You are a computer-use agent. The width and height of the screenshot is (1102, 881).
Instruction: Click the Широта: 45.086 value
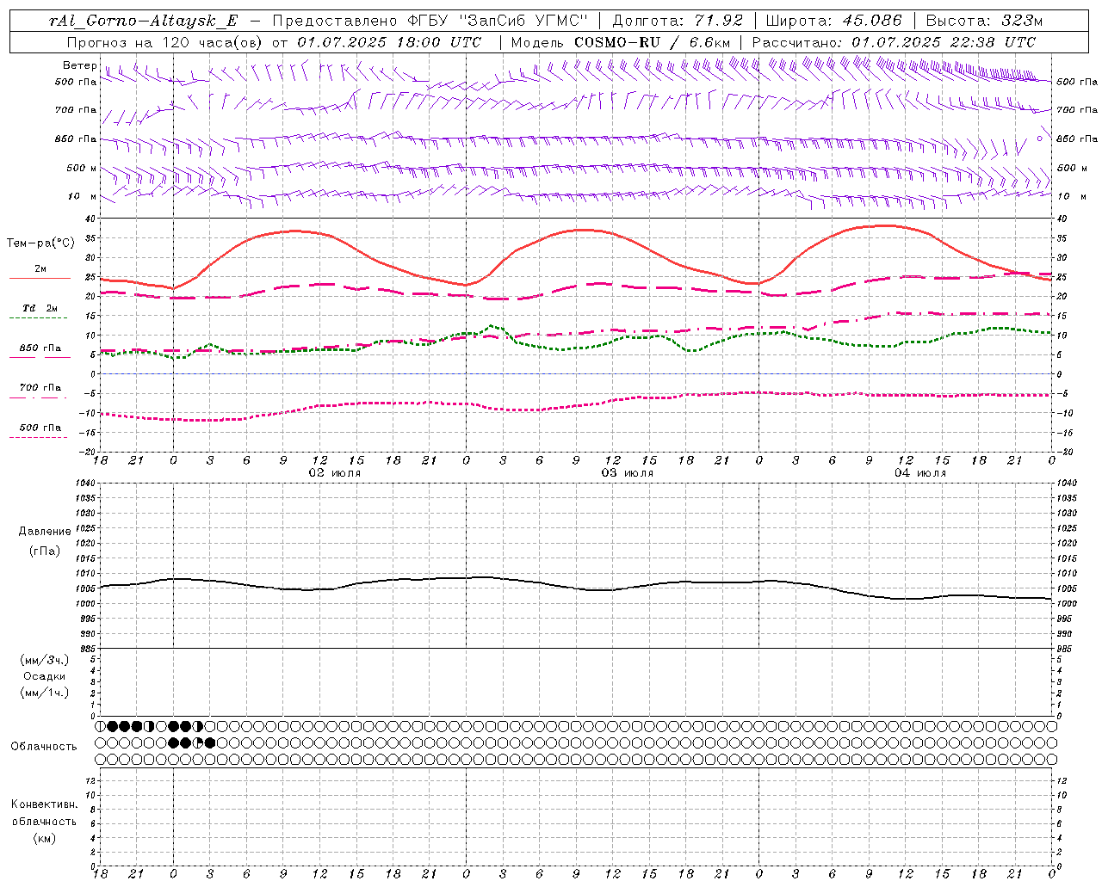click(x=834, y=21)
